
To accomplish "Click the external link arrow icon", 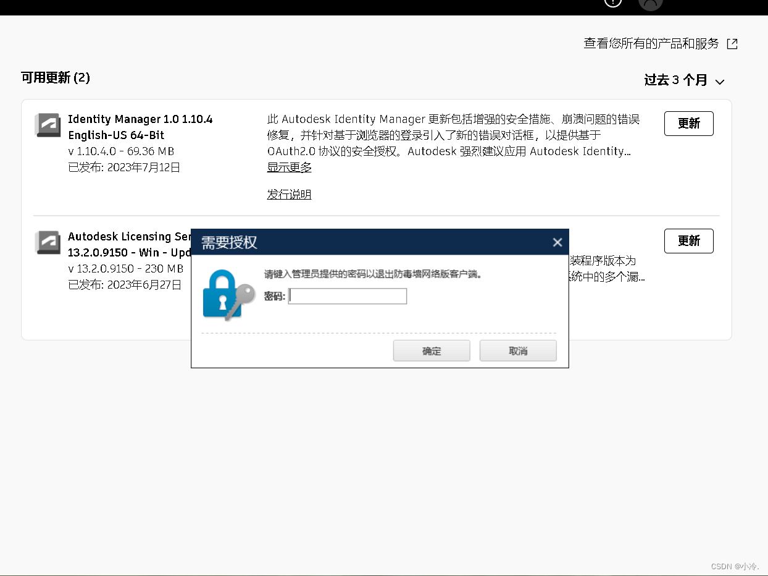I will click(732, 44).
